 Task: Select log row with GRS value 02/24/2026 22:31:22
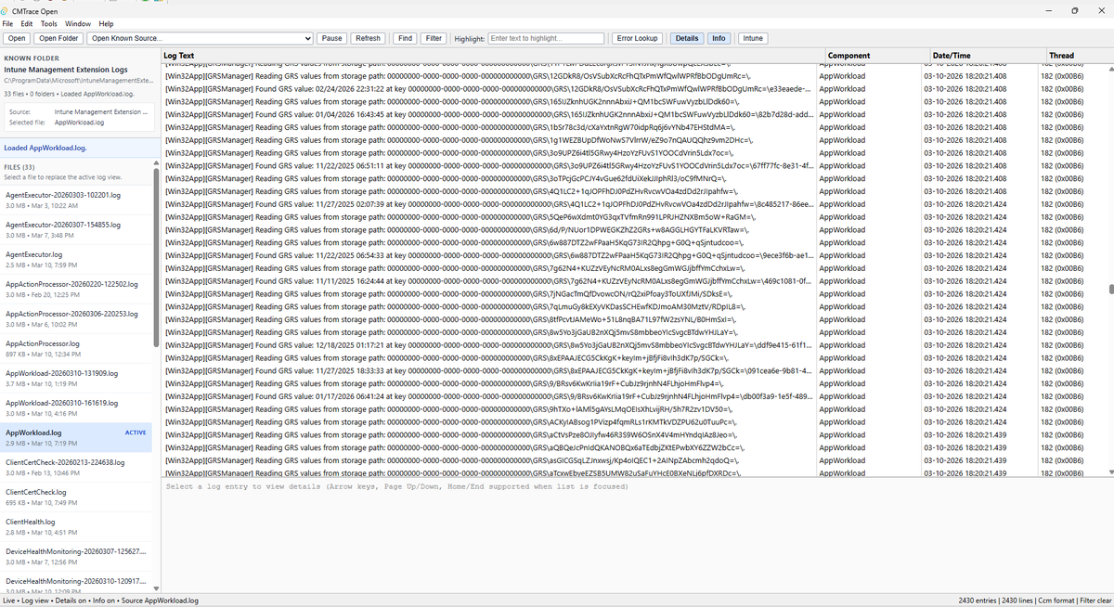coord(634,88)
